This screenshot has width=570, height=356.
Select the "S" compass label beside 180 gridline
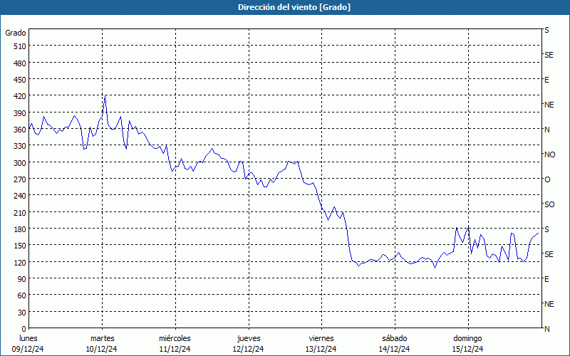pyautogui.click(x=546, y=229)
